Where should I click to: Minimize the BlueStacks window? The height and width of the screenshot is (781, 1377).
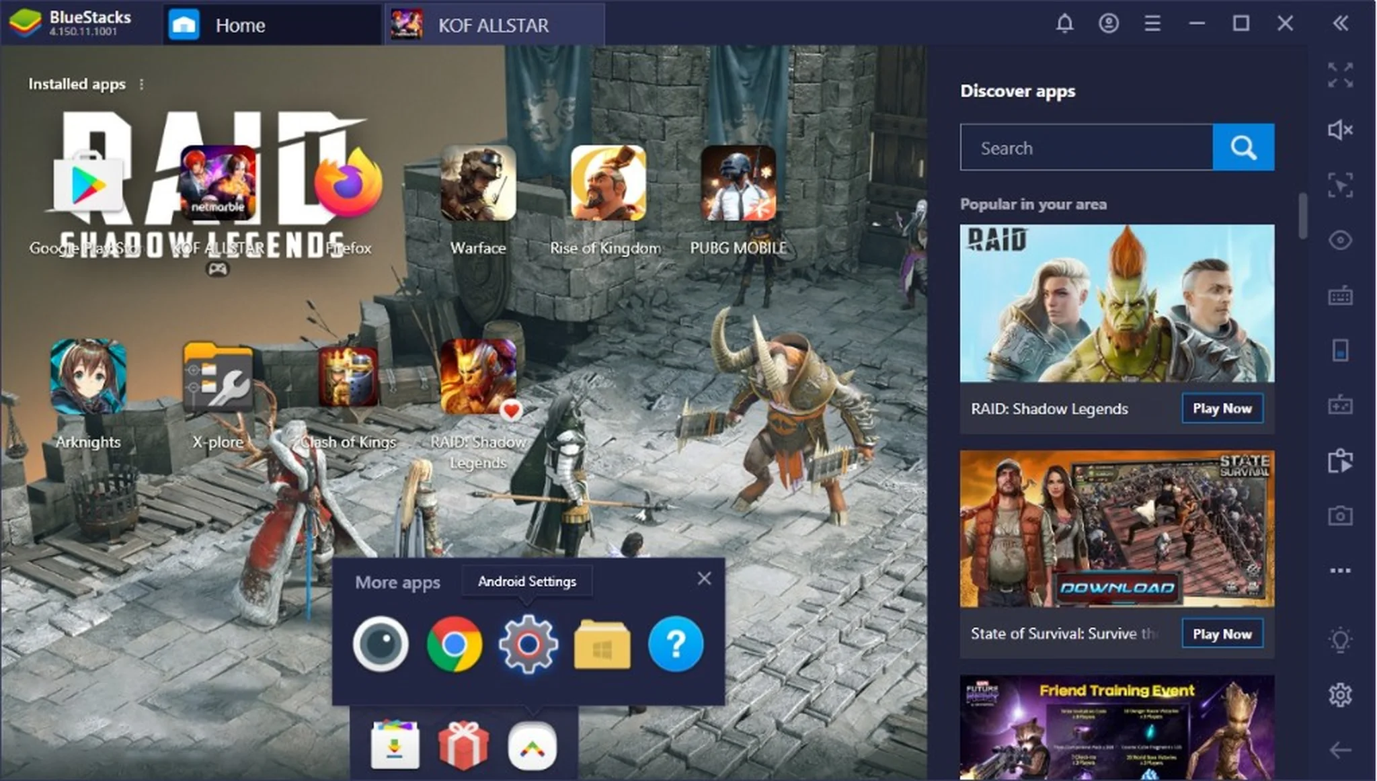[x=1197, y=24]
